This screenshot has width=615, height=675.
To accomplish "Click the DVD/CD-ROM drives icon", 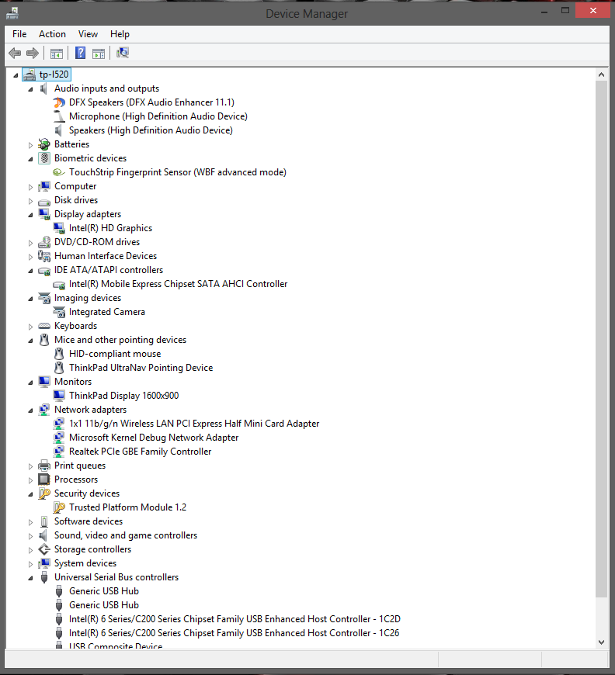I will click(x=44, y=242).
